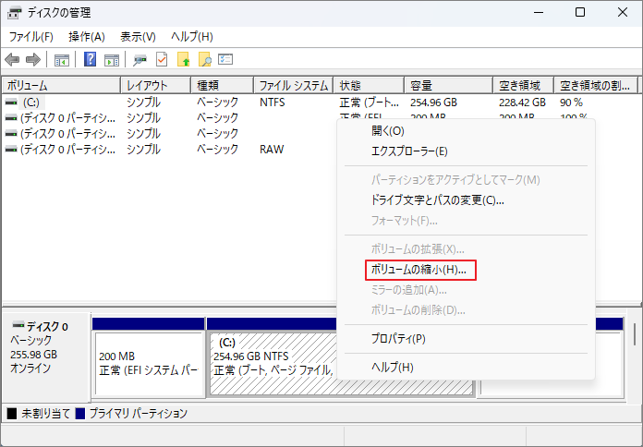The width and height of the screenshot is (643, 447).
Task: Click greyed パーティションをアクティブとしてマーク(M) entry
Action: (466, 179)
